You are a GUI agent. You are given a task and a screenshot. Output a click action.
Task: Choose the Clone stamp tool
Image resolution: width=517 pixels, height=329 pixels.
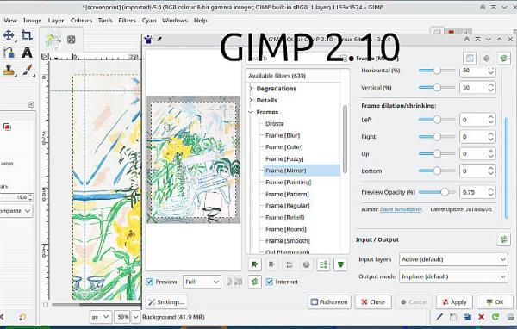click(9, 70)
